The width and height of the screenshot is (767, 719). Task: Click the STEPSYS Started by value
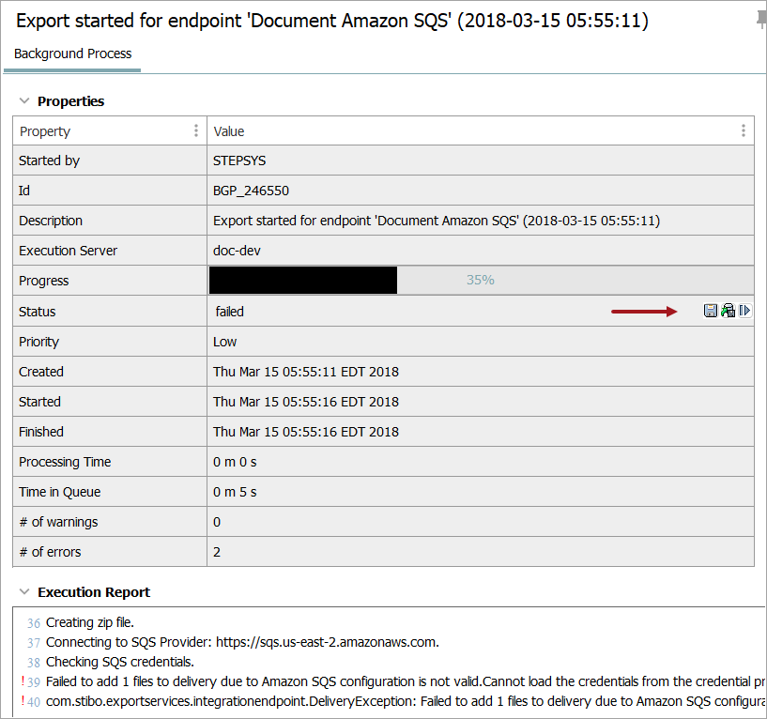(x=239, y=161)
